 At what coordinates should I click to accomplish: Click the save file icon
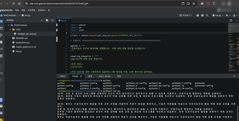198,15
